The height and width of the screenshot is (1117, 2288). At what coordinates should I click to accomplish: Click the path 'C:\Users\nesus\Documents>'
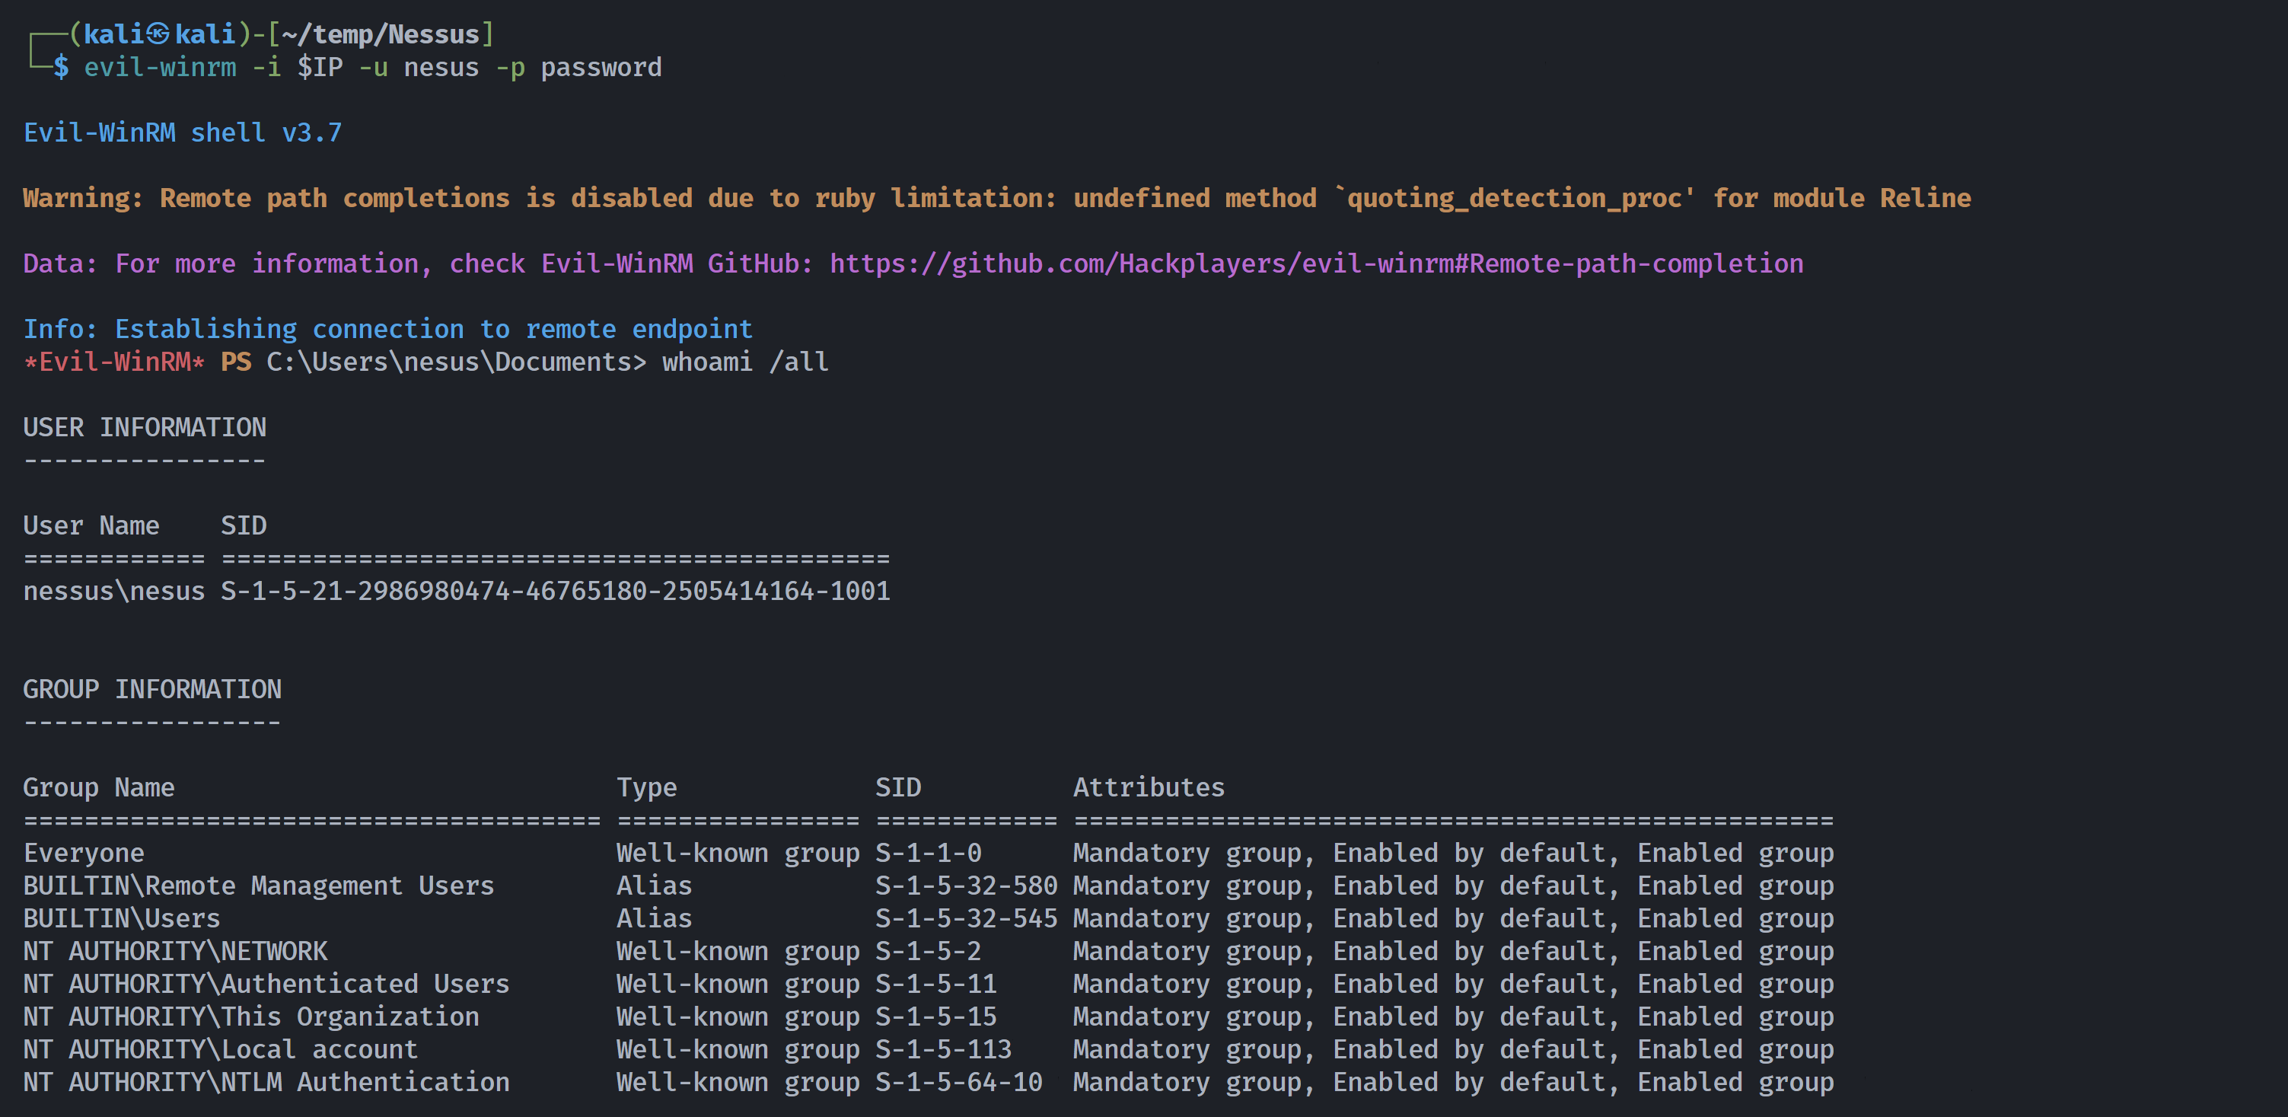(457, 362)
